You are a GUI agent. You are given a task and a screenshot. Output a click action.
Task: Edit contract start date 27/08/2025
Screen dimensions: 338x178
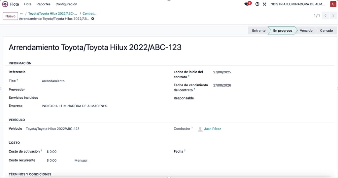click(222, 72)
